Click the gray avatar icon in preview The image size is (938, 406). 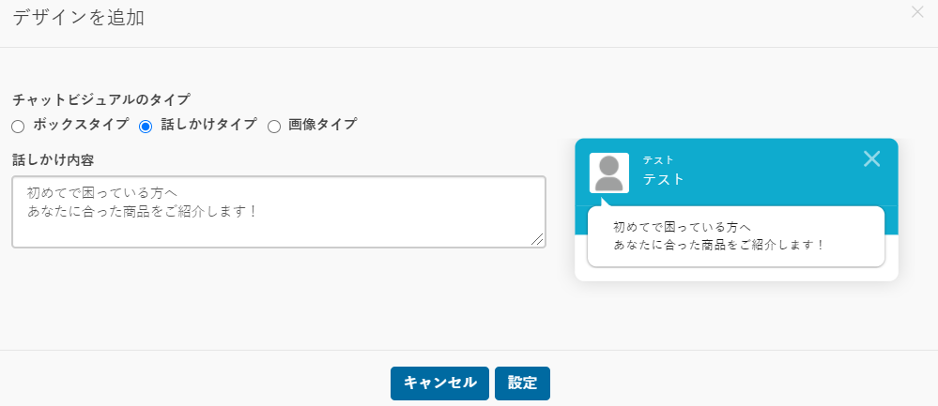tap(609, 173)
